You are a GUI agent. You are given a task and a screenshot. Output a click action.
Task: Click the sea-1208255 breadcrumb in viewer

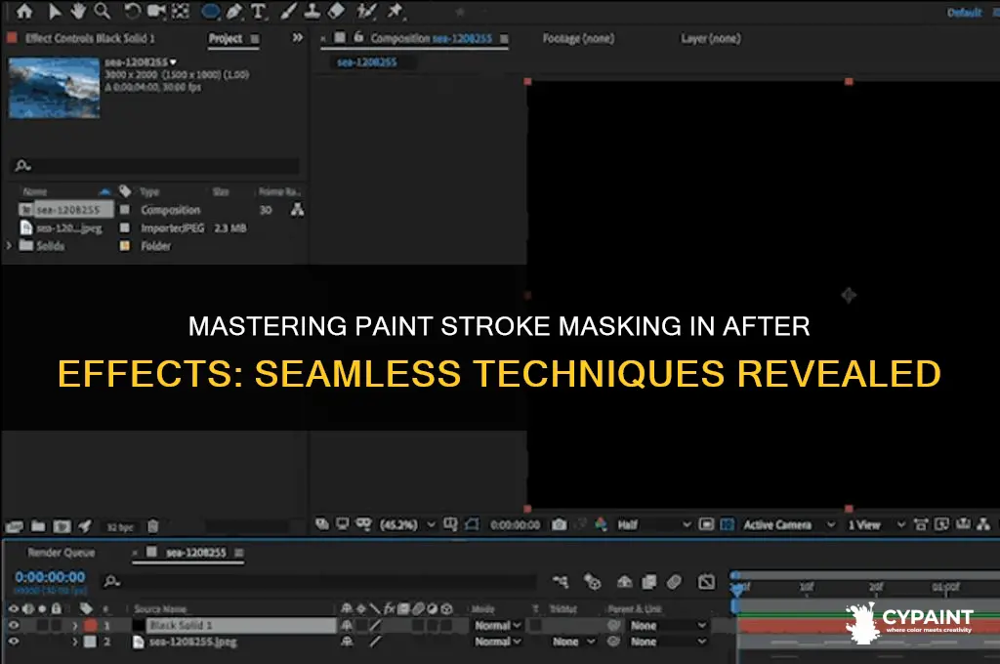(367, 62)
